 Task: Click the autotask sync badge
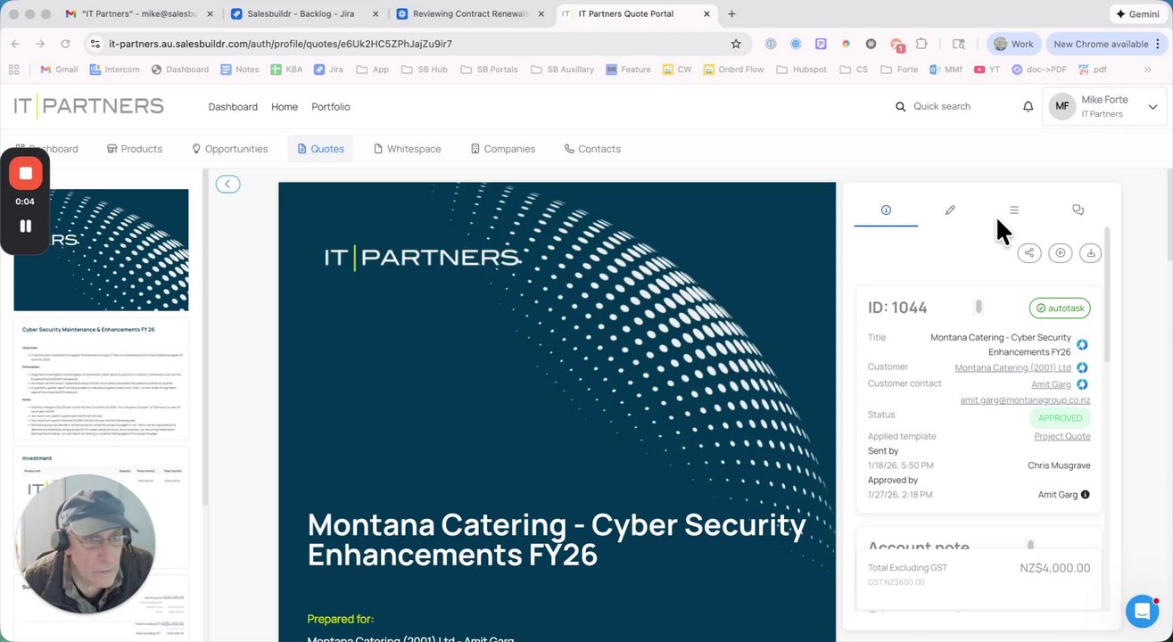tap(1060, 308)
